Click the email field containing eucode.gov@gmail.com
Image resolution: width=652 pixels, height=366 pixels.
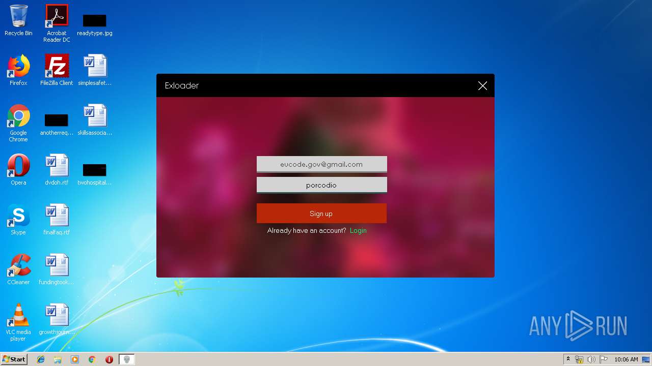[x=321, y=164]
